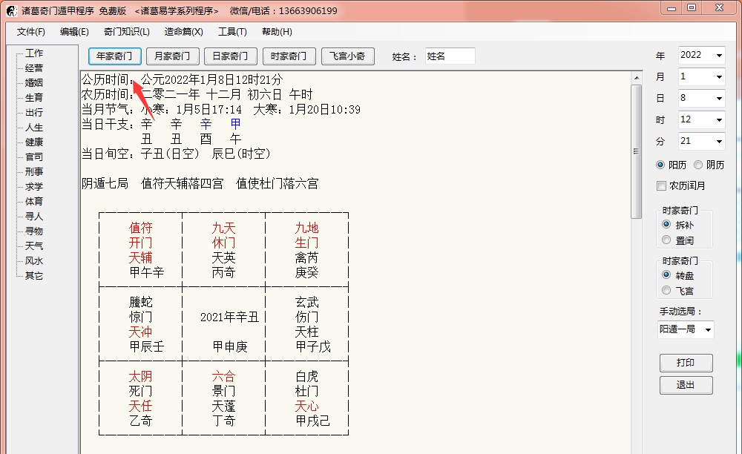Select the 婚姻 category in sidebar
This screenshot has height=454, width=742.
tap(33, 82)
